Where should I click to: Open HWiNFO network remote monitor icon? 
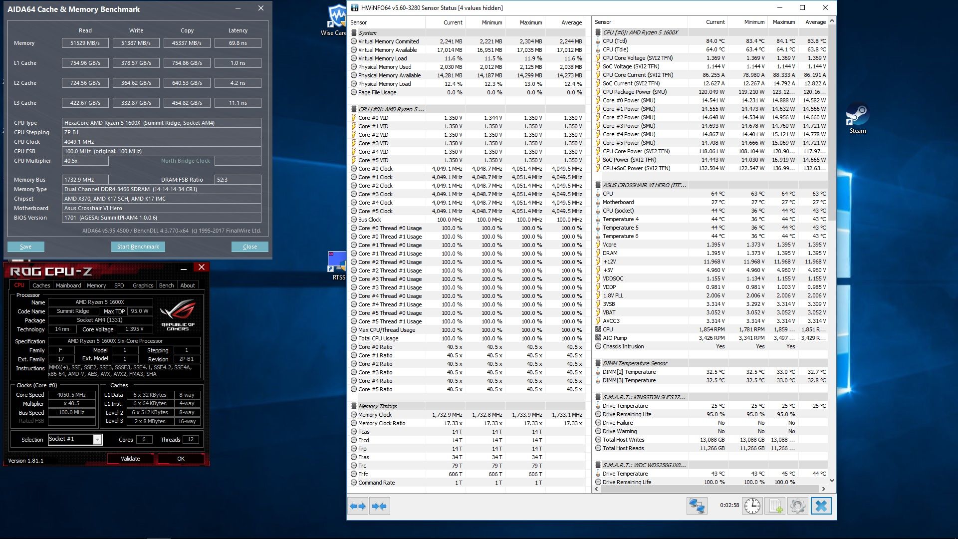point(697,506)
